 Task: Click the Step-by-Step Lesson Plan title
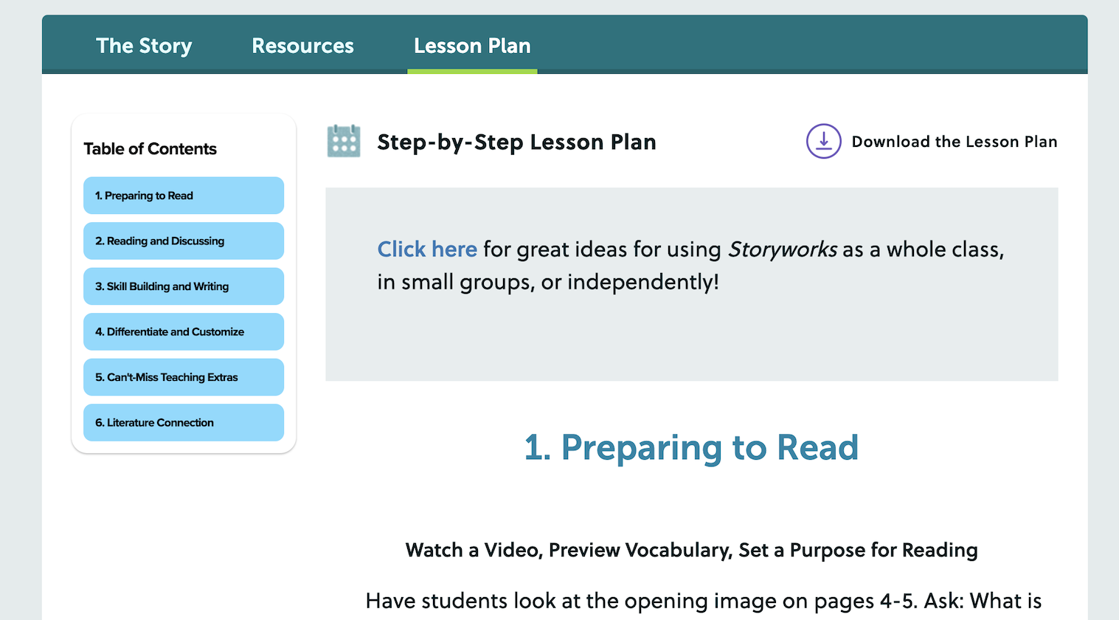(516, 142)
